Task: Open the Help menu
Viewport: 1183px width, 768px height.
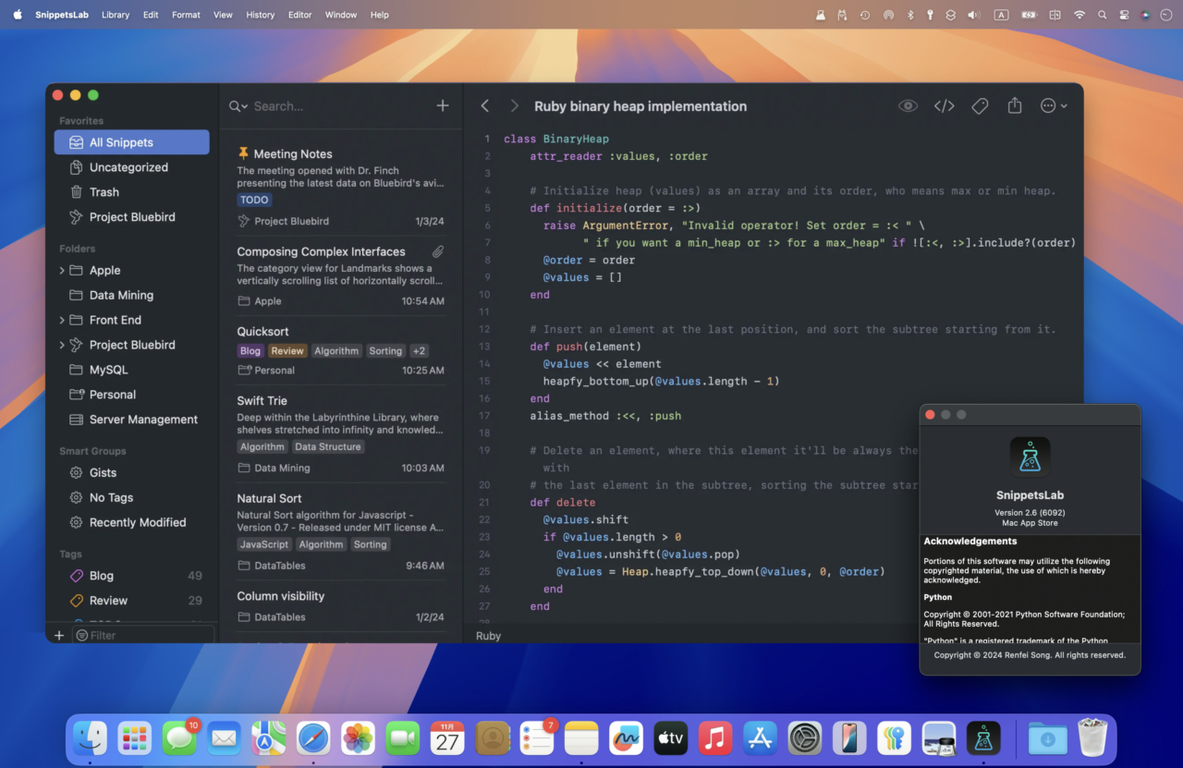Action: point(380,15)
